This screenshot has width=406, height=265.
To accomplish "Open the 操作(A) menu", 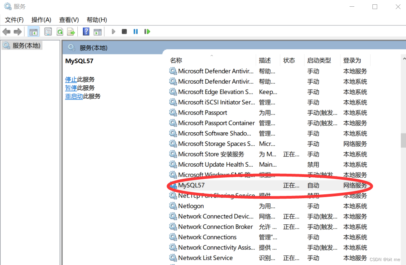I will point(41,20).
